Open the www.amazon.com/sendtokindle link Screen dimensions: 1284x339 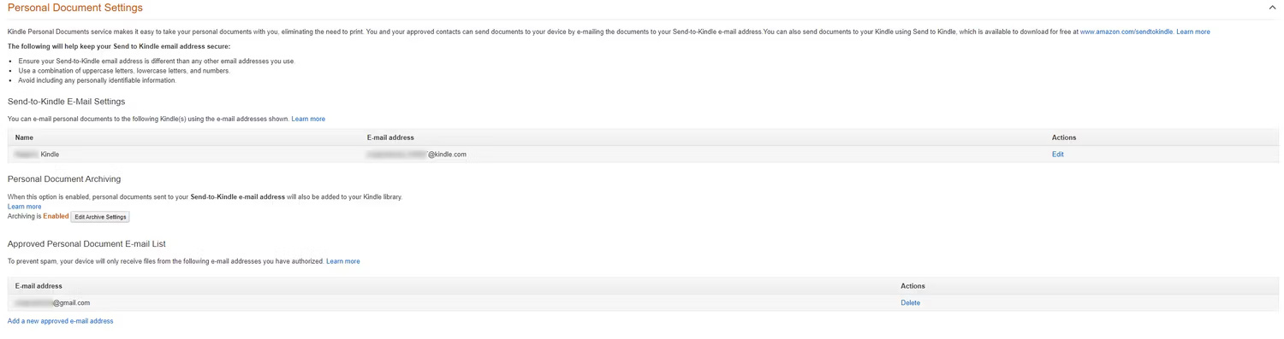pos(1126,32)
